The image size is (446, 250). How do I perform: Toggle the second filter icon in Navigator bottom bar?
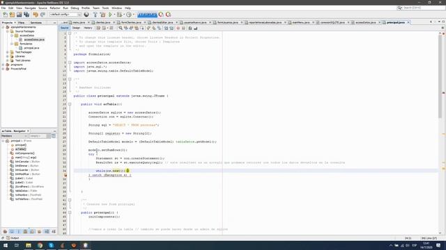coord(12,231)
